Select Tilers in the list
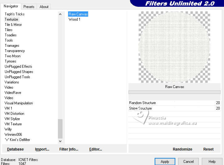224x165 pixels. point(9,30)
